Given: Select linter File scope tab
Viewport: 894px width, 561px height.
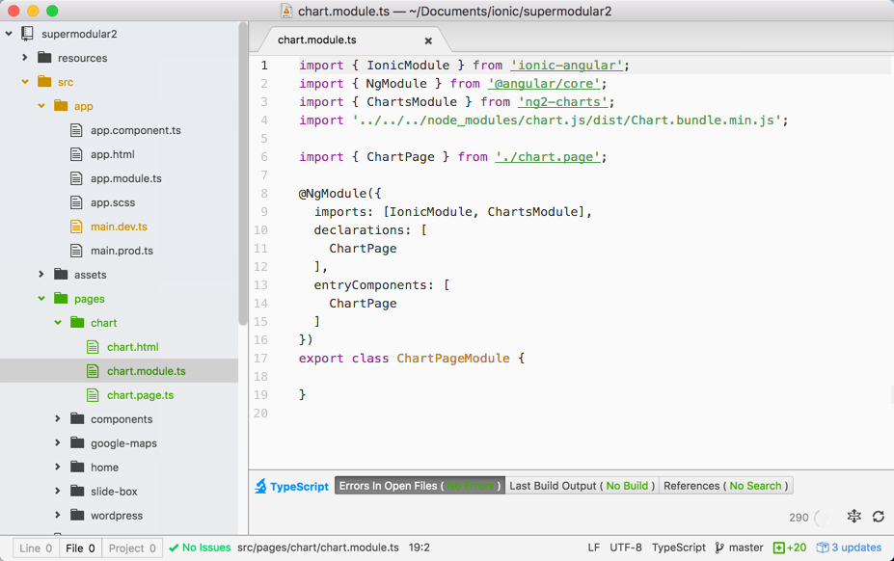Looking at the screenshot, I should tap(80, 548).
